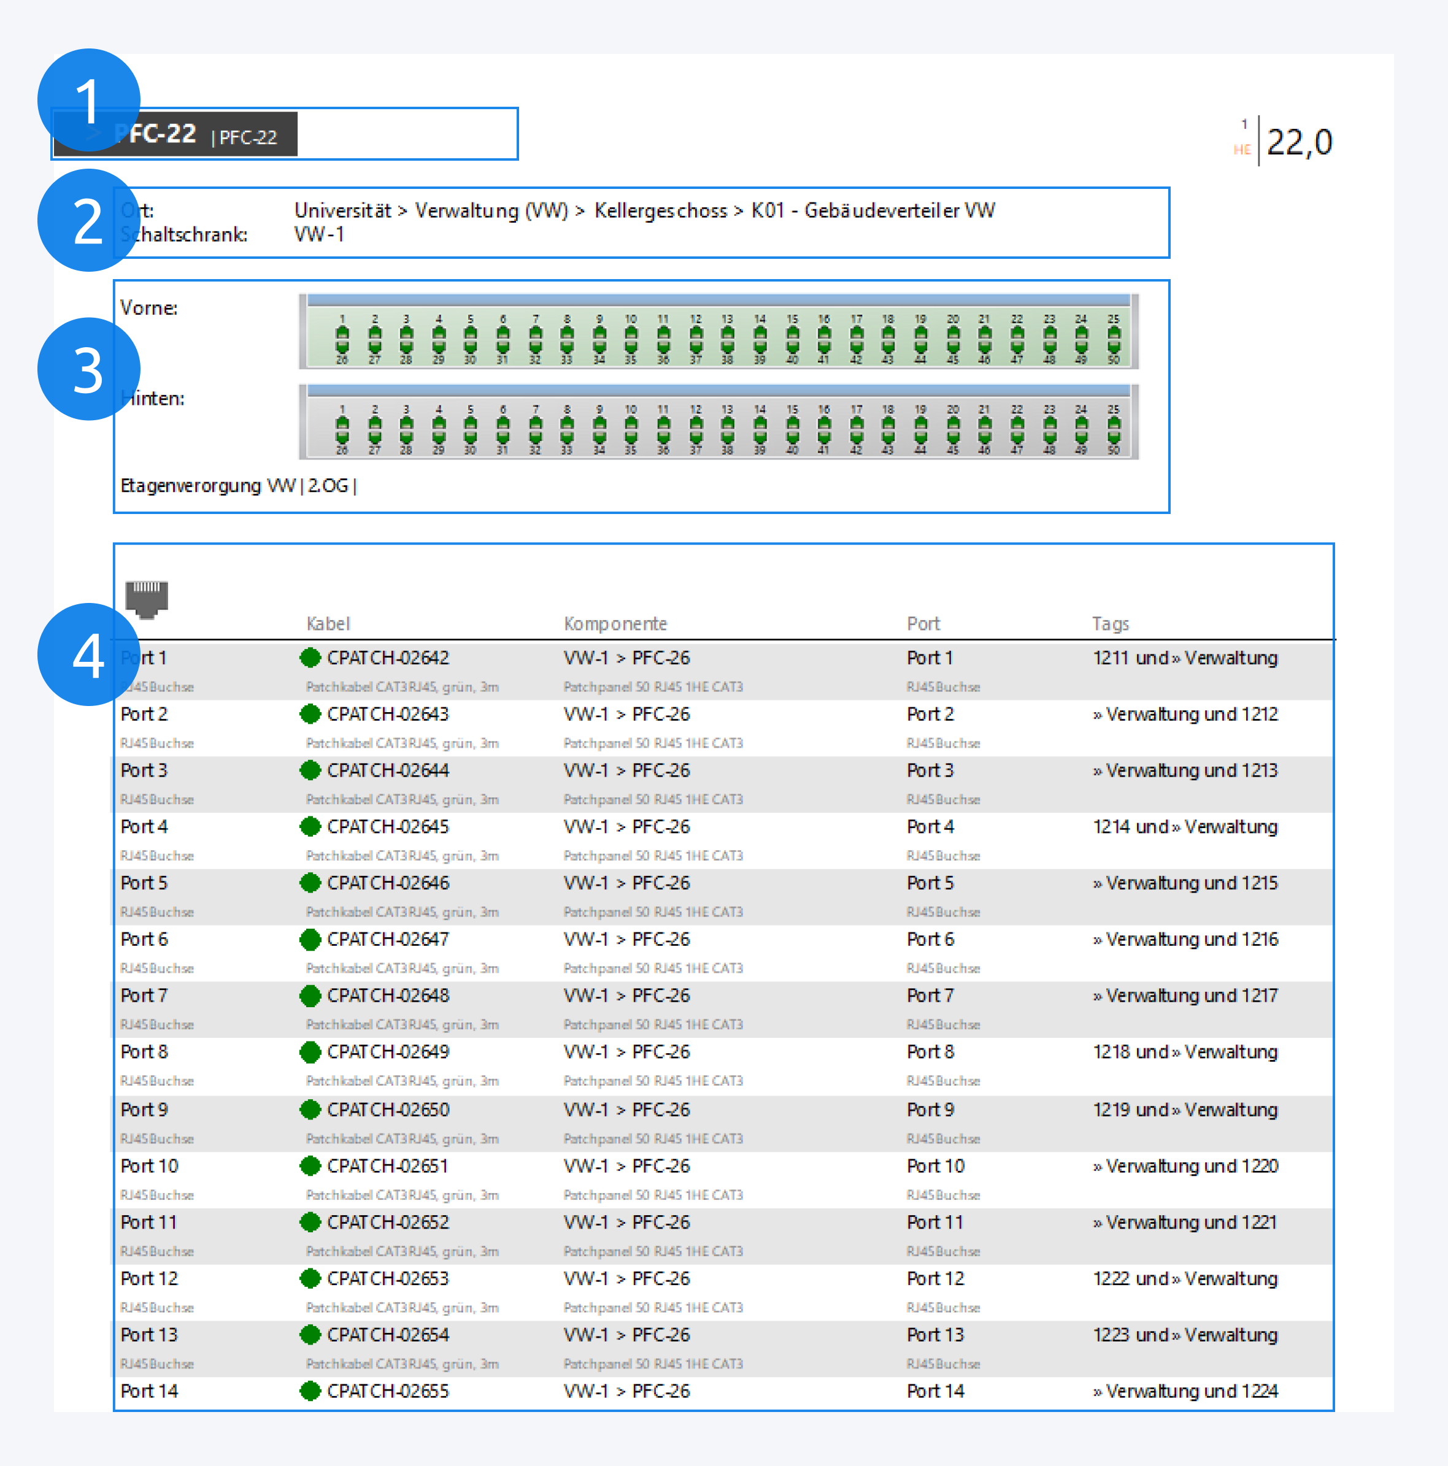Click tag '» Verwaltung und 1220'
Image resolution: width=1448 pixels, height=1466 pixels.
click(x=1185, y=1166)
